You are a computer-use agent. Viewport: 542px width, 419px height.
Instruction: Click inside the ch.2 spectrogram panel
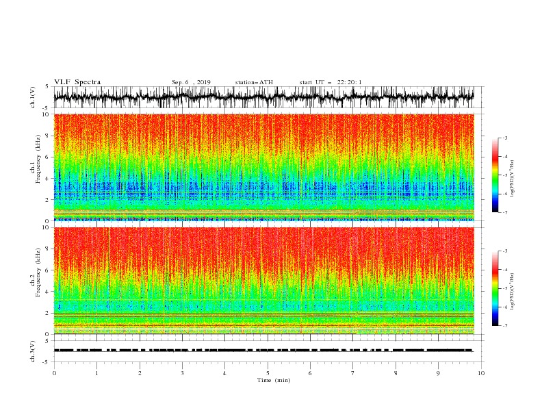(x=263, y=281)
